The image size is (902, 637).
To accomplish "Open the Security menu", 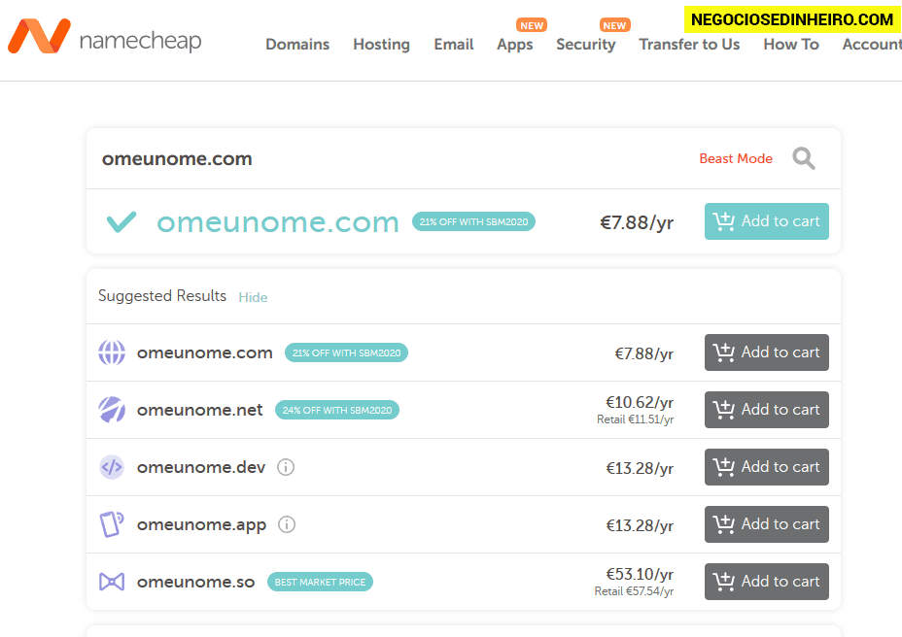I will (585, 45).
